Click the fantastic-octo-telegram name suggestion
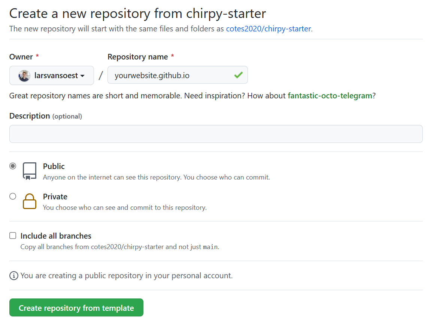Screen dimensions: 434x328 (330, 95)
